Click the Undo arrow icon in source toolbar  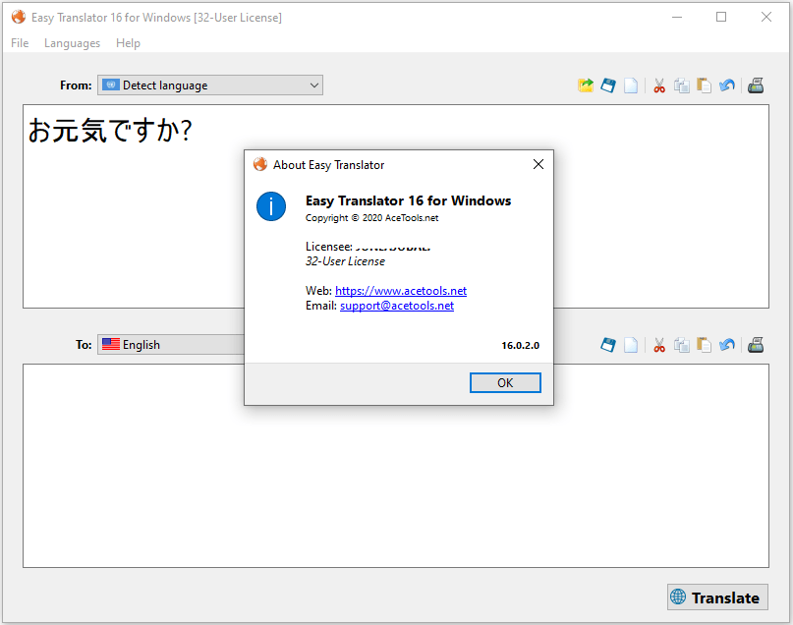727,85
